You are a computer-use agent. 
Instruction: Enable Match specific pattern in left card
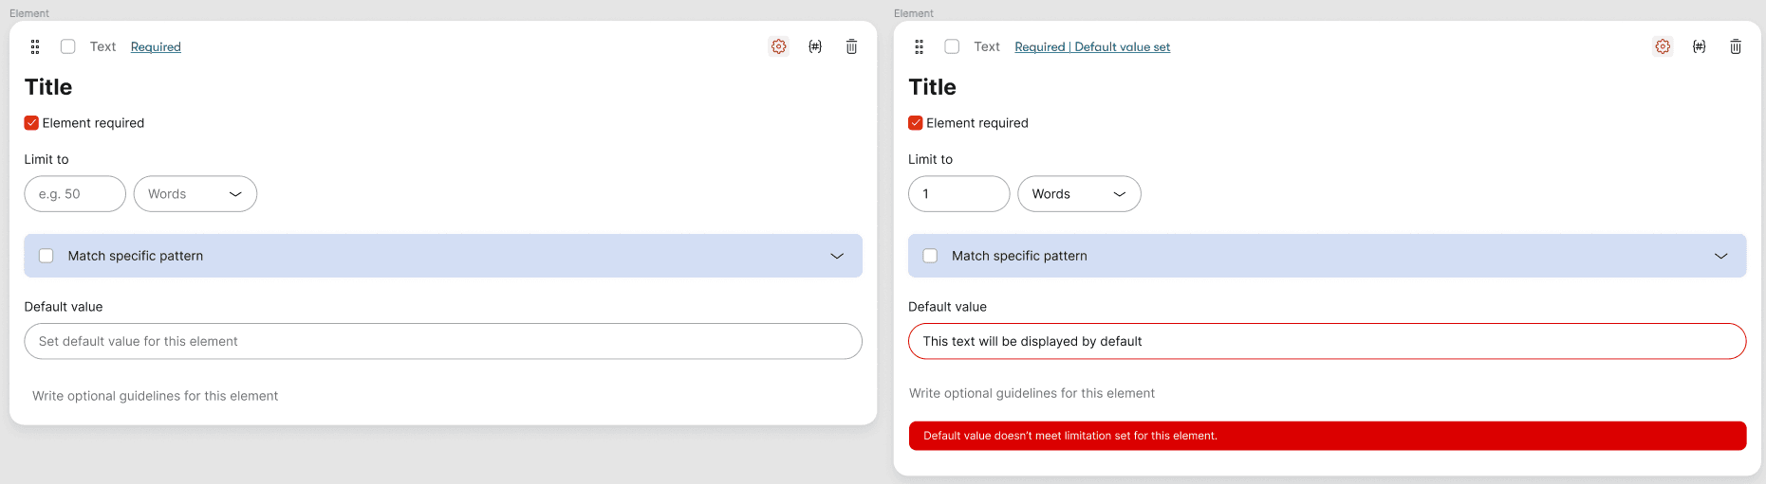click(46, 256)
